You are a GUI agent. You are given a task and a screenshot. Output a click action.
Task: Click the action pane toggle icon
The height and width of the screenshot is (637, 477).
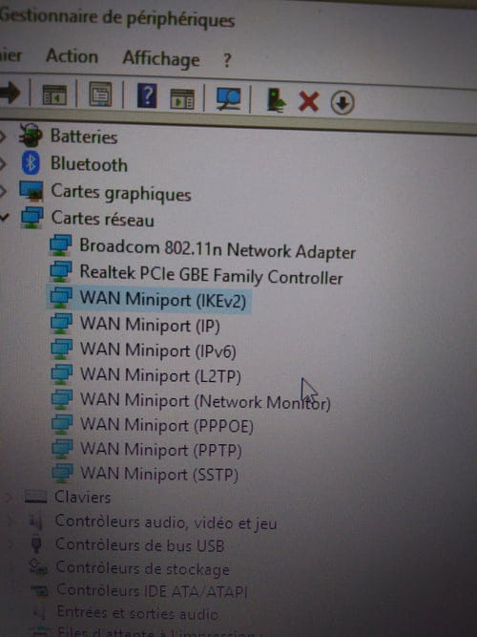tap(182, 99)
